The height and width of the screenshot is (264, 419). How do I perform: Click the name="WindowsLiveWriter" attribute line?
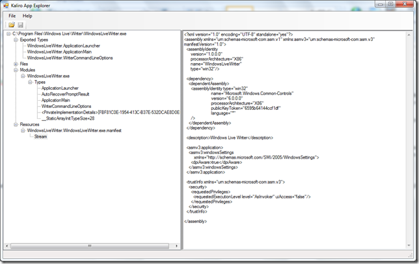click(x=216, y=64)
